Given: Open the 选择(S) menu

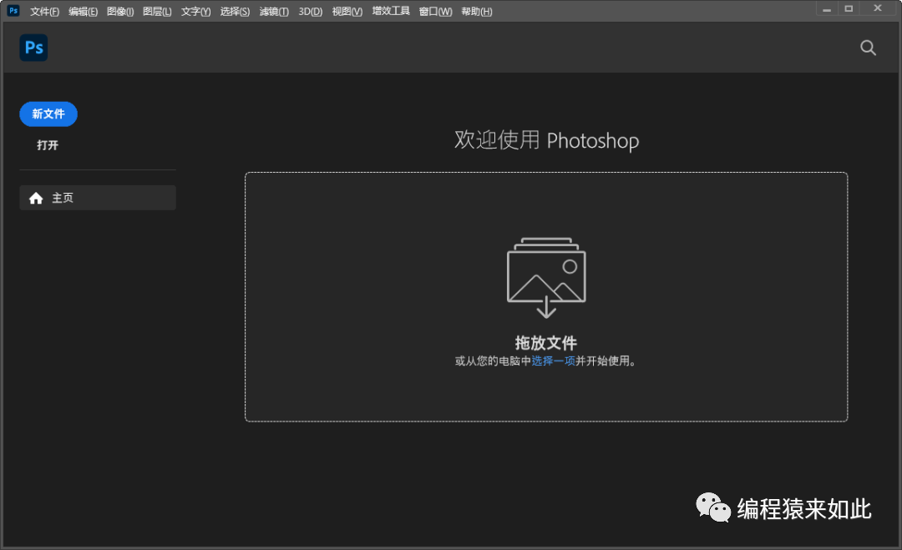Looking at the screenshot, I should [235, 12].
